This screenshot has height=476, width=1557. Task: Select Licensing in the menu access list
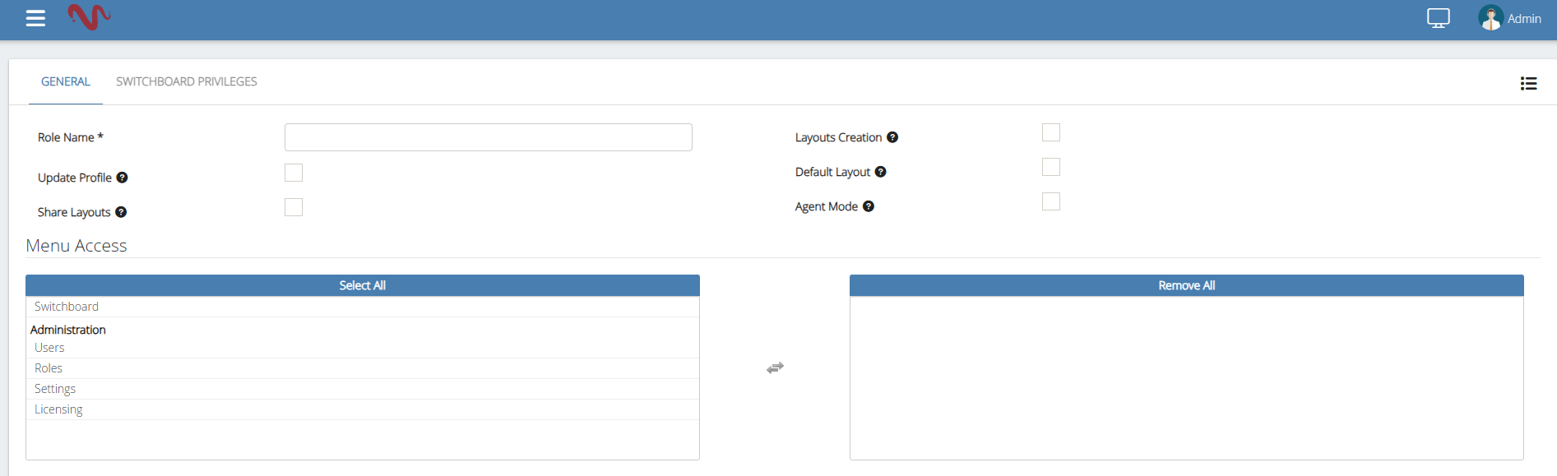58,409
